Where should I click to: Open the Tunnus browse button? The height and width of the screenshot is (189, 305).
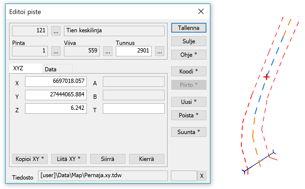tap(159, 51)
